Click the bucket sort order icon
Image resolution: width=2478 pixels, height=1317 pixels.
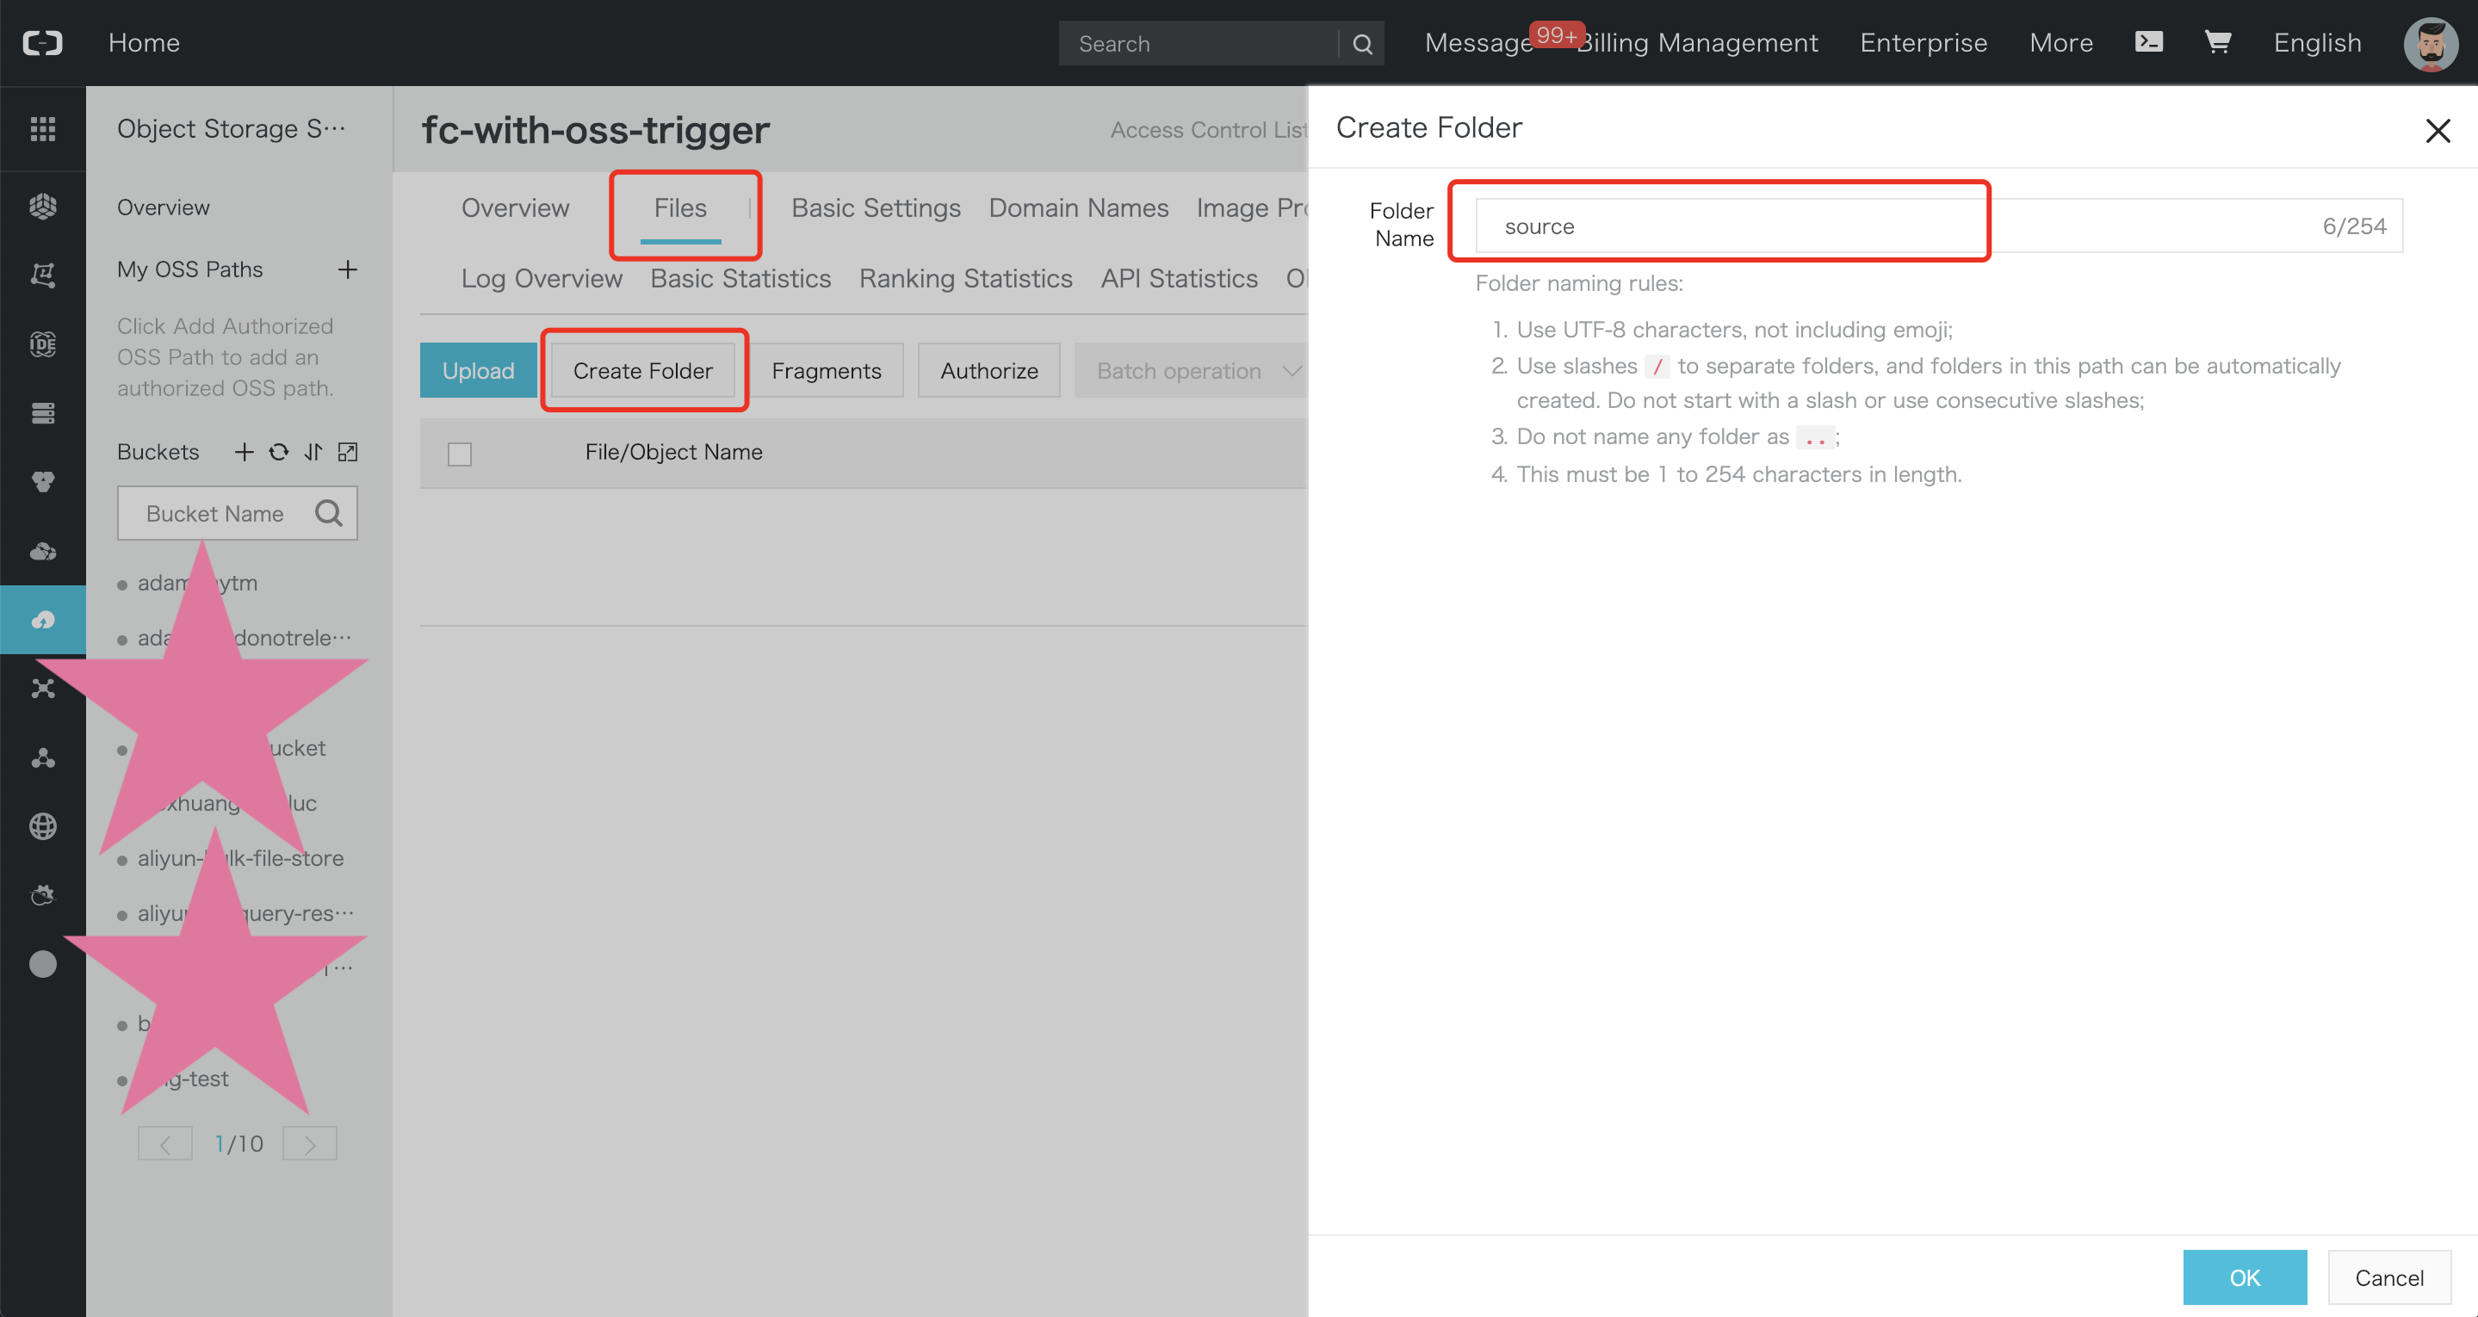click(313, 452)
